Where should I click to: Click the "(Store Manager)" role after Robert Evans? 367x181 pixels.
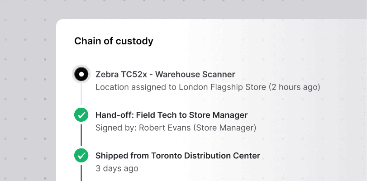[x=224, y=128]
